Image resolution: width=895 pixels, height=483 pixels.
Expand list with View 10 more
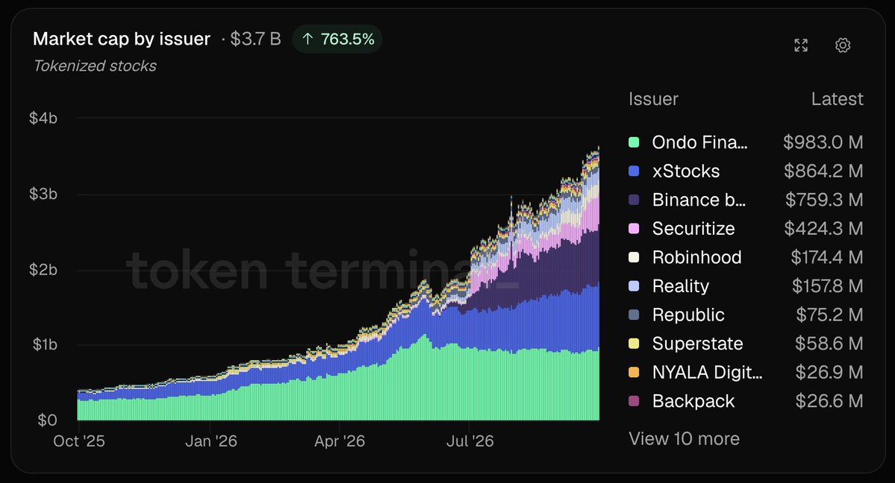pos(684,438)
